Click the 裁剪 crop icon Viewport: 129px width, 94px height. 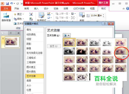pos(82,15)
